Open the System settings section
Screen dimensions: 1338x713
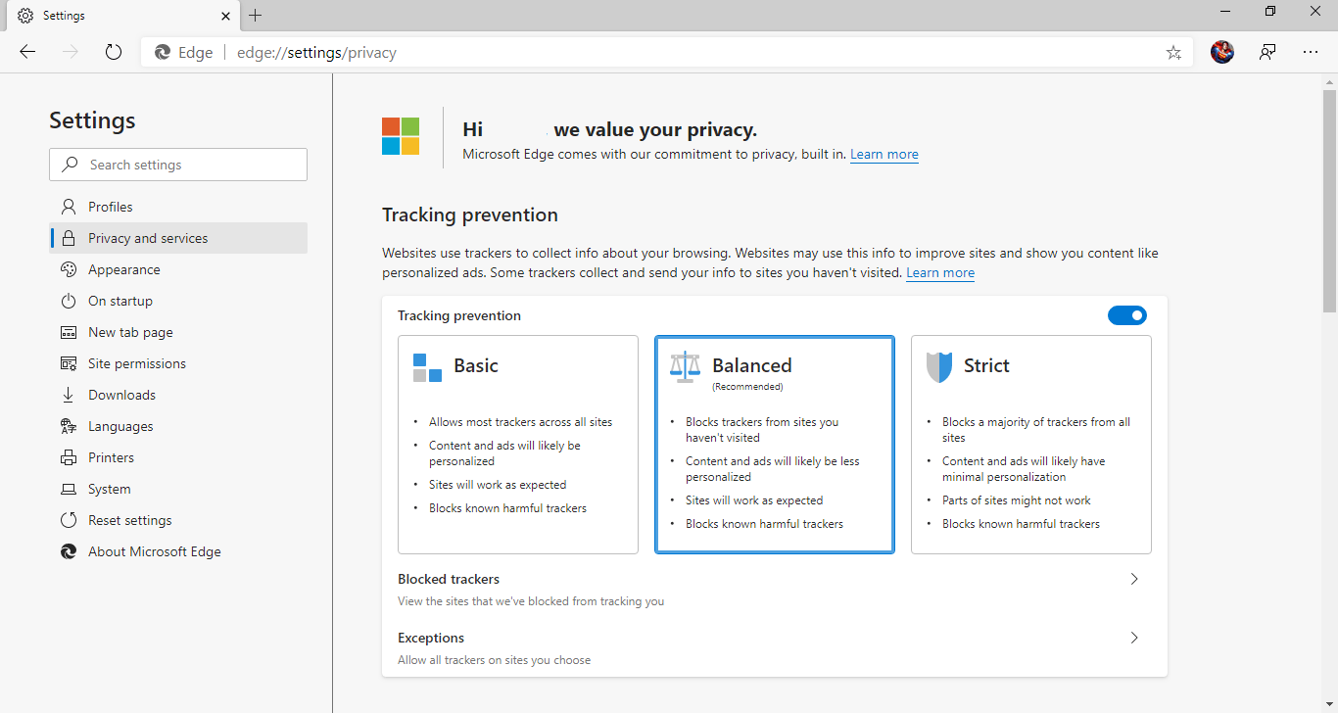tap(178, 489)
